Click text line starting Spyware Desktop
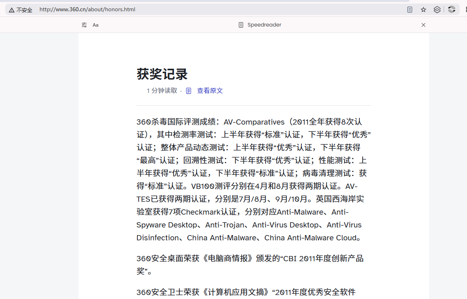 (249, 225)
